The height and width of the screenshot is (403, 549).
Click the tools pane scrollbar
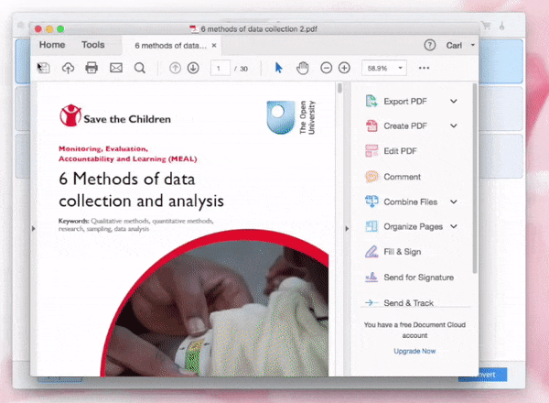click(475, 178)
